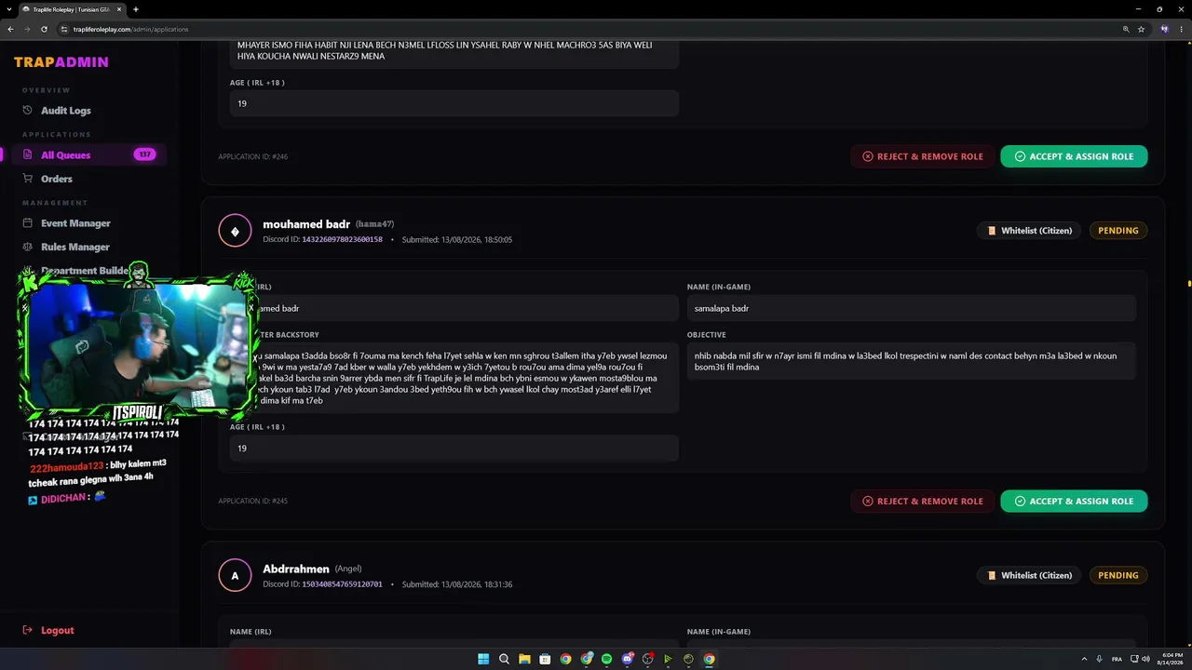Click the streamer webcam overlay
The width and height of the screenshot is (1192, 670).
(x=138, y=344)
